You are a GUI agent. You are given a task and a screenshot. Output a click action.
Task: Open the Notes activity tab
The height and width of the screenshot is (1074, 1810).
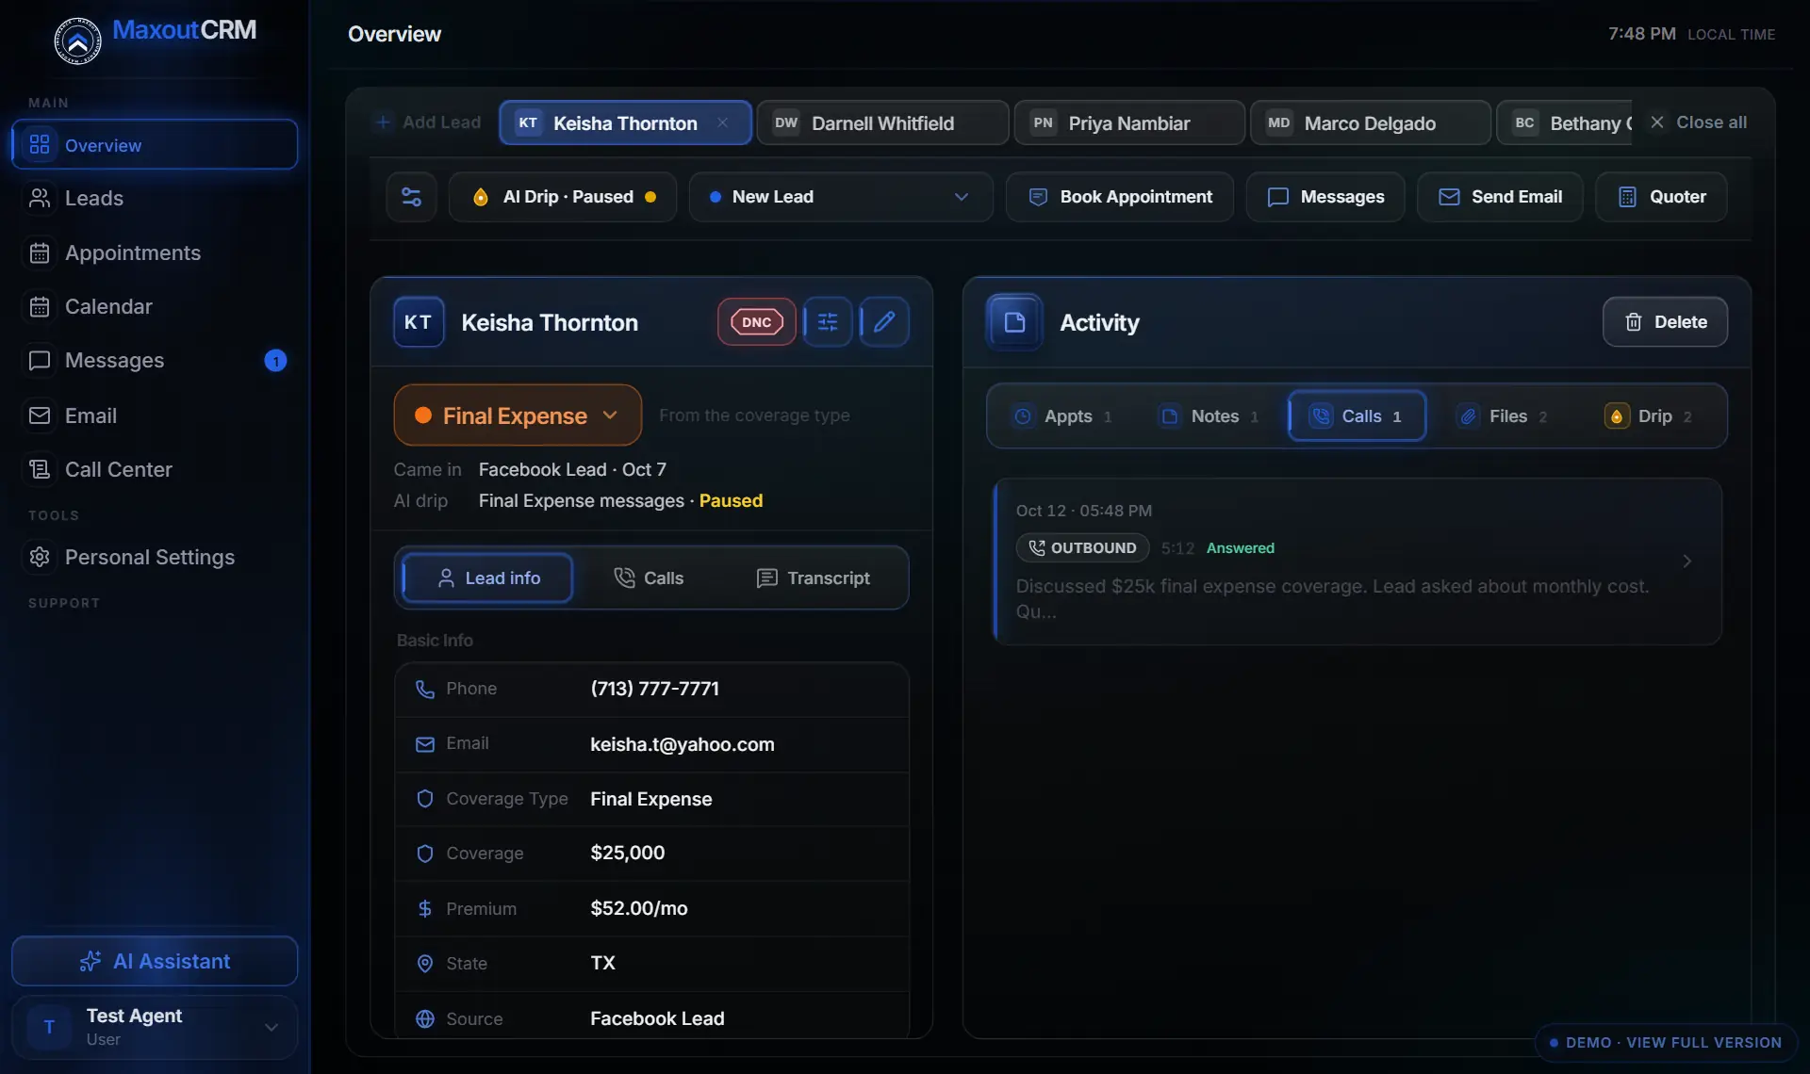tap(1209, 416)
